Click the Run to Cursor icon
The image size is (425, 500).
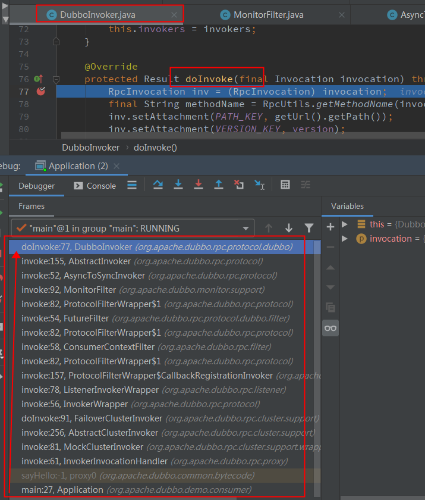click(x=259, y=185)
